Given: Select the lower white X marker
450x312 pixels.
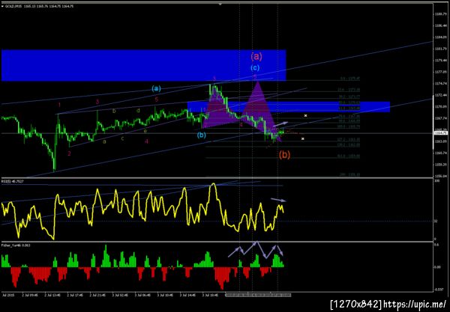Looking at the screenshot, I should coord(303,139).
